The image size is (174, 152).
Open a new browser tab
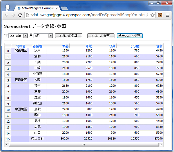64,8
